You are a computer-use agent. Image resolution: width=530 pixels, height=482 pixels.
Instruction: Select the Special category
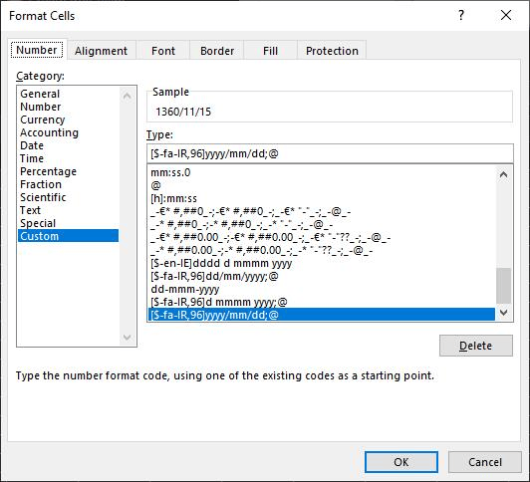(x=69, y=223)
